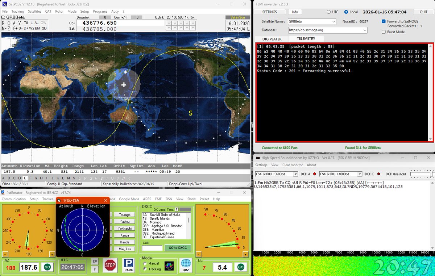
Task: Click the Tsuruga preset button
Action: click(x=124, y=214)
